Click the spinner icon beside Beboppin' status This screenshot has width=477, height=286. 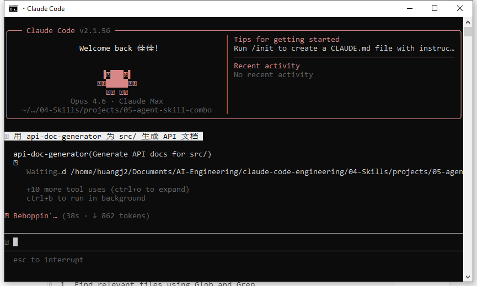click(7, 215)
